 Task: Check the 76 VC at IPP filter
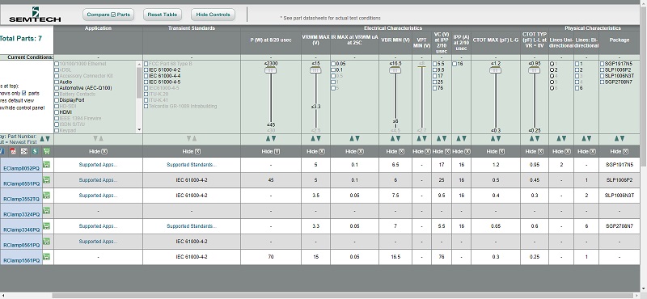click(434, 88)
